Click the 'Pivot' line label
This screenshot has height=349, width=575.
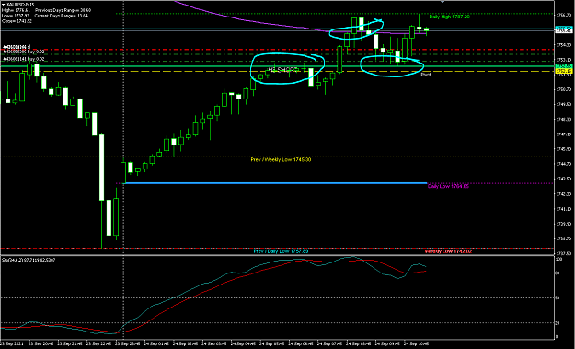426,75
